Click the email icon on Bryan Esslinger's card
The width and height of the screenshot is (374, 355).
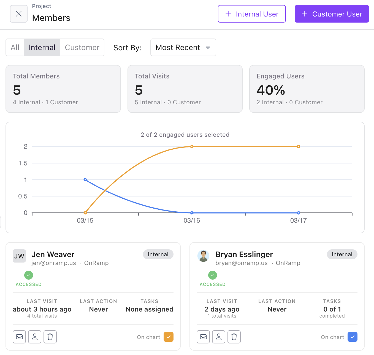click(203, 337)
